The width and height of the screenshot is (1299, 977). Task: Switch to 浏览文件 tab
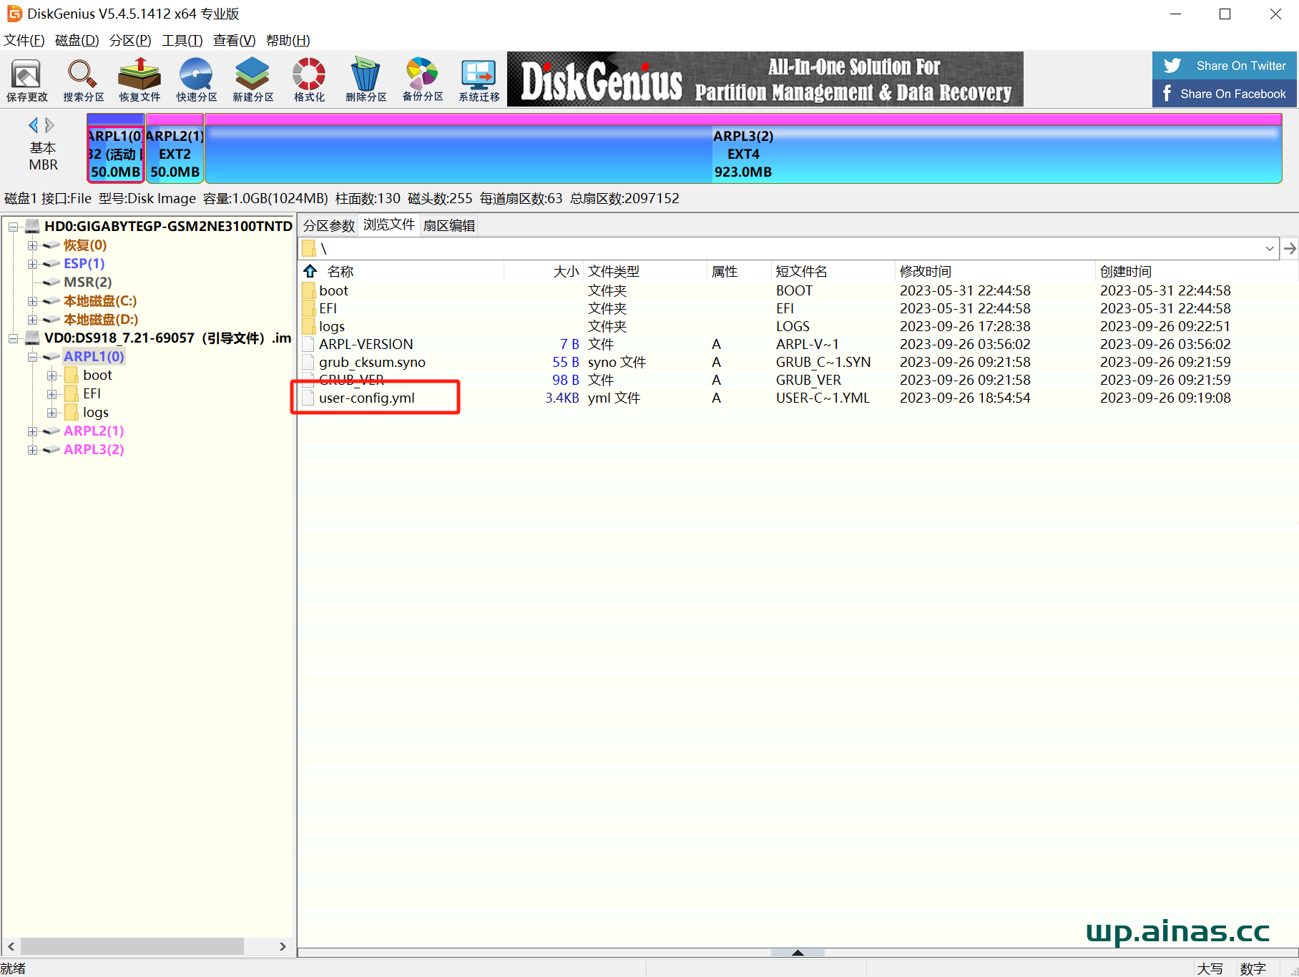tap(389, 225)
